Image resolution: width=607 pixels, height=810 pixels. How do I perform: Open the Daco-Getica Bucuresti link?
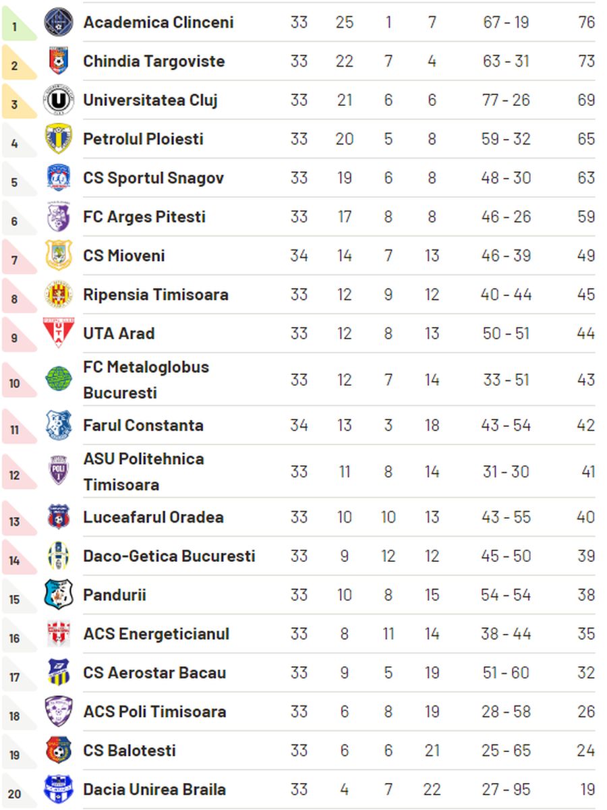coord(169,556)
